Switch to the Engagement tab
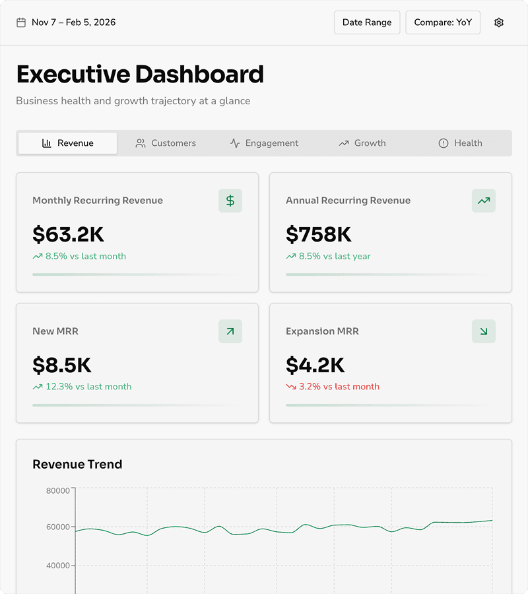 click(x=264, y=143)
